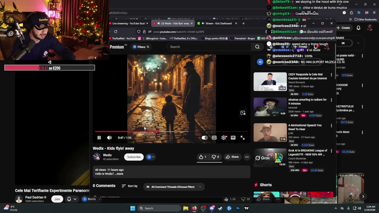Pause the Wedix video playback

click(99, 138)
